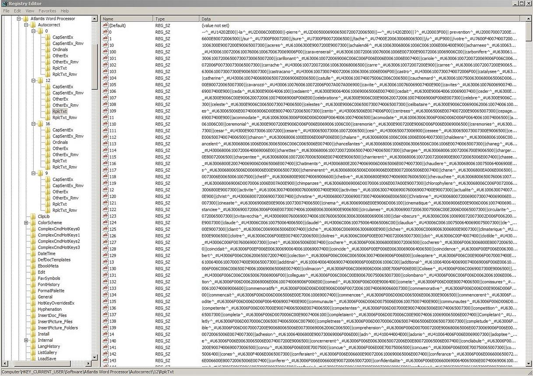The image size is (533, 376).
Task: Open the View menu
Action: 30,11
